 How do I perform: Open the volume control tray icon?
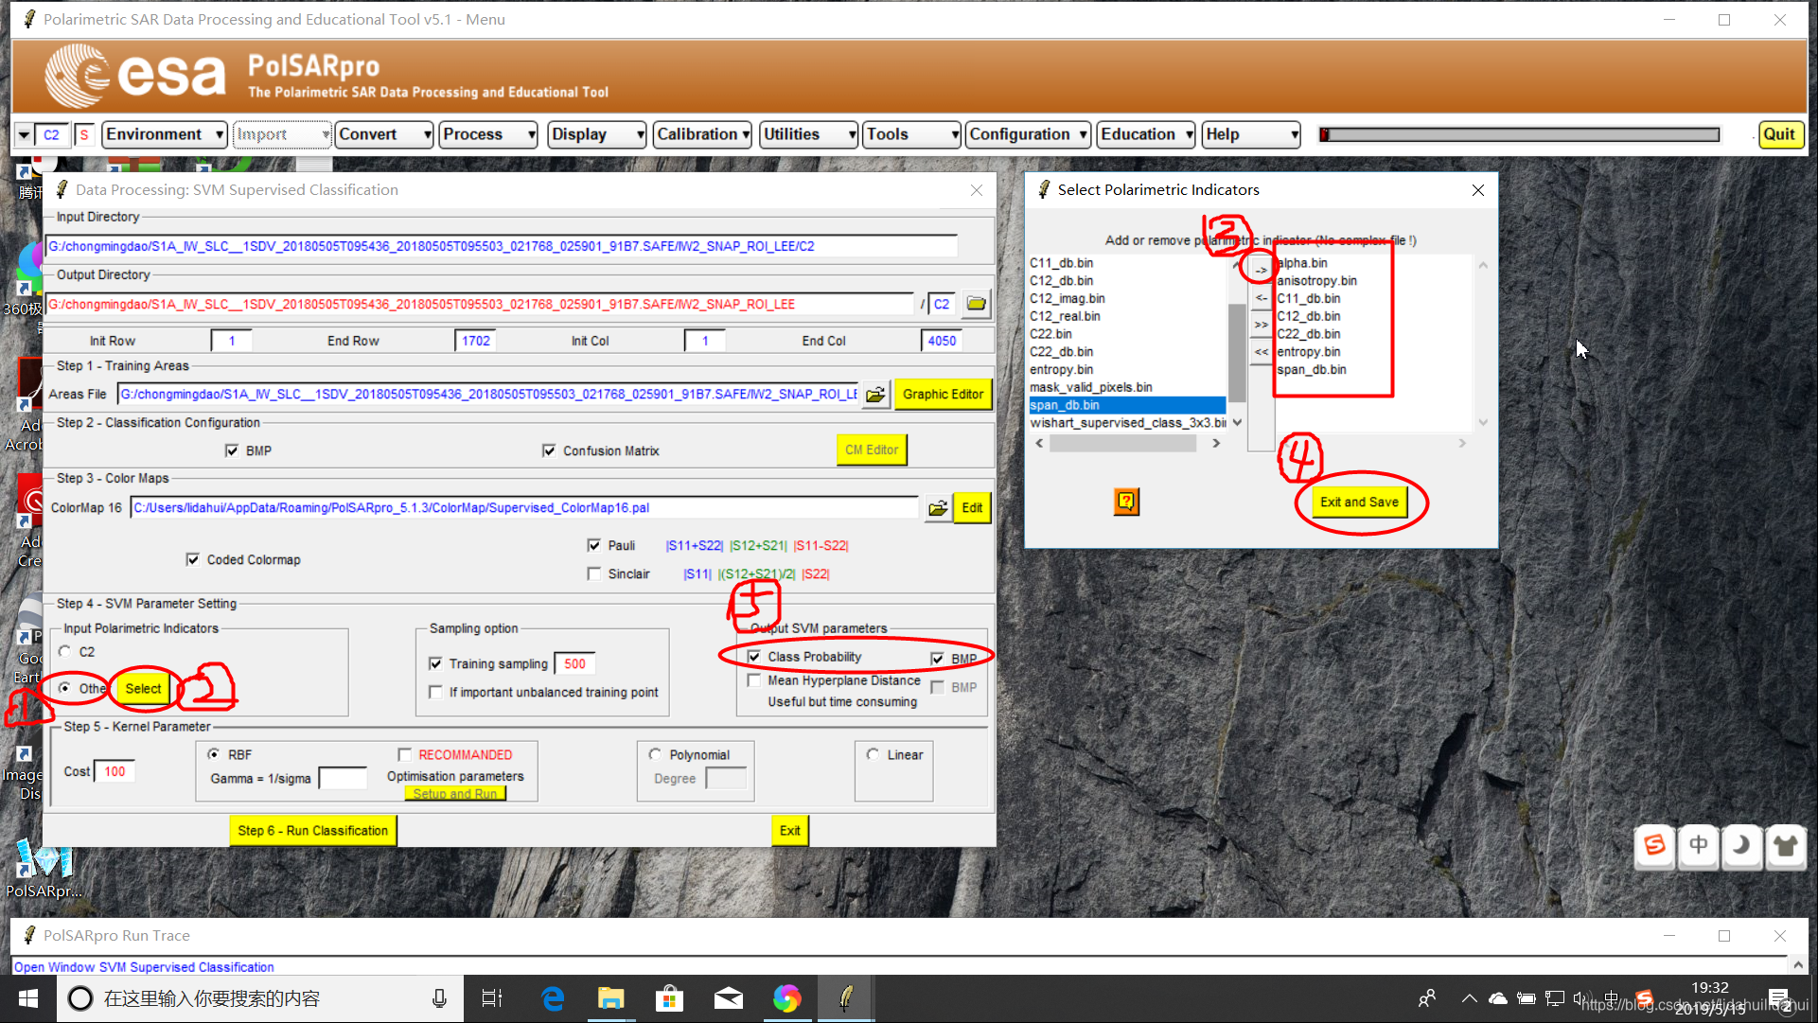coord(1580,998)
